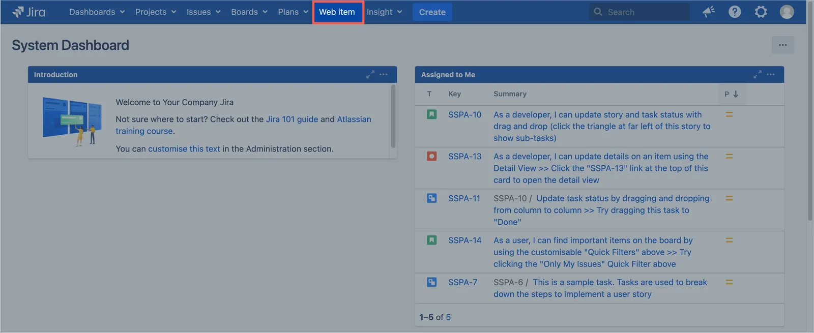Click the Create button

tap(432, 12)
